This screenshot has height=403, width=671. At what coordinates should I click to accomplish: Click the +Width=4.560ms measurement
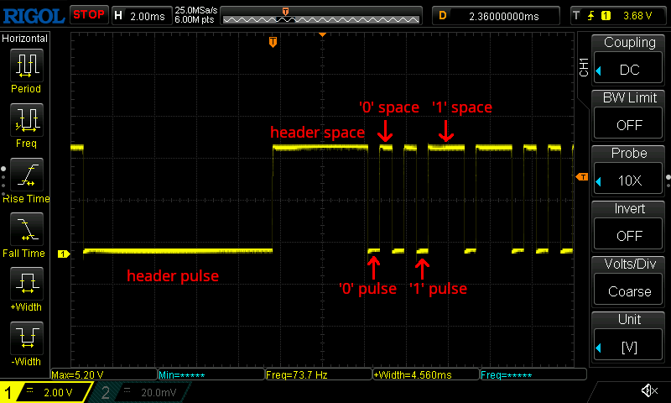tap(426, 374)
